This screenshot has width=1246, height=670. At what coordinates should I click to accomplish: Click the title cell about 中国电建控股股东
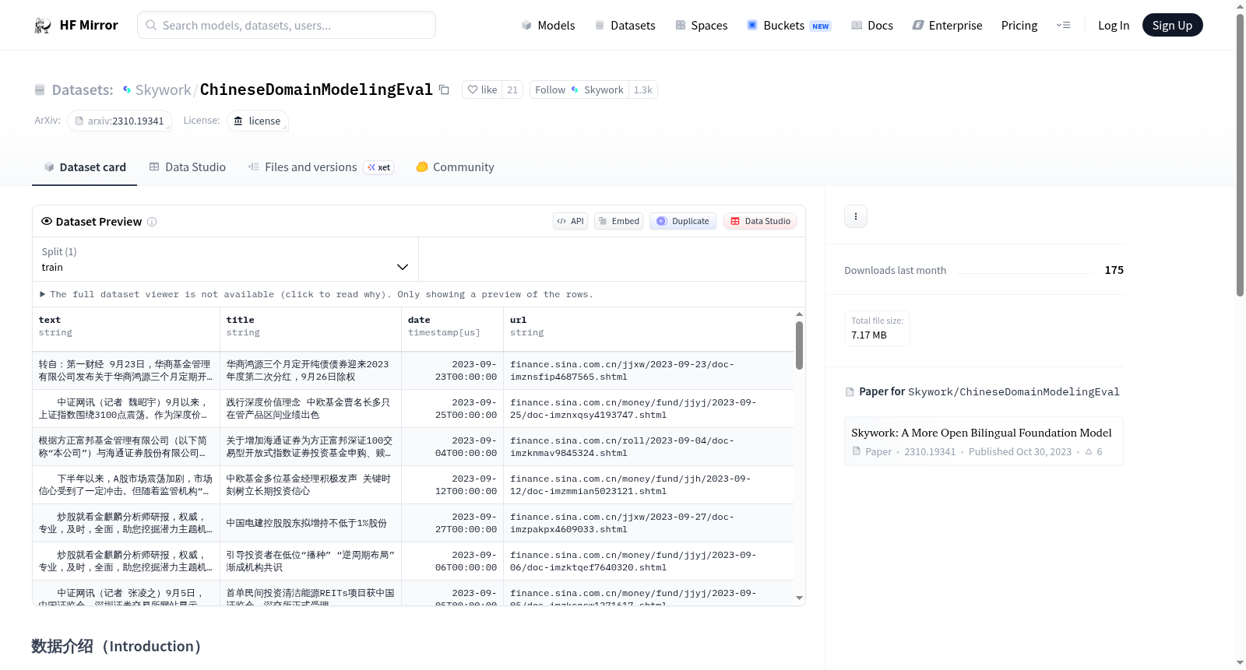click(311, 523)
